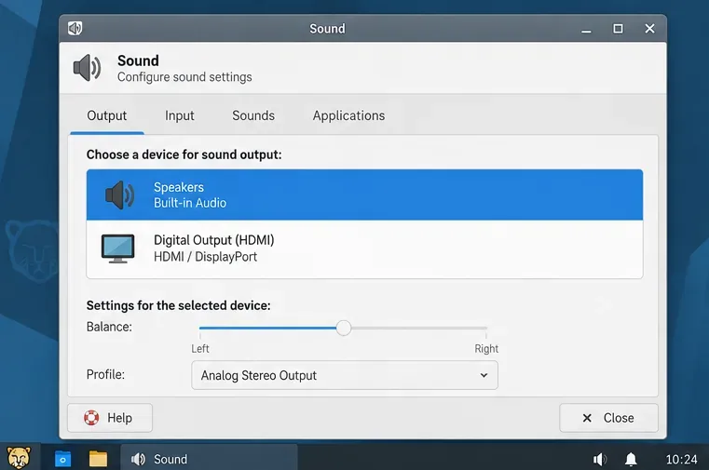
Task: Click 'Choose a device for sound output:' heading
Action: point(184,154)
